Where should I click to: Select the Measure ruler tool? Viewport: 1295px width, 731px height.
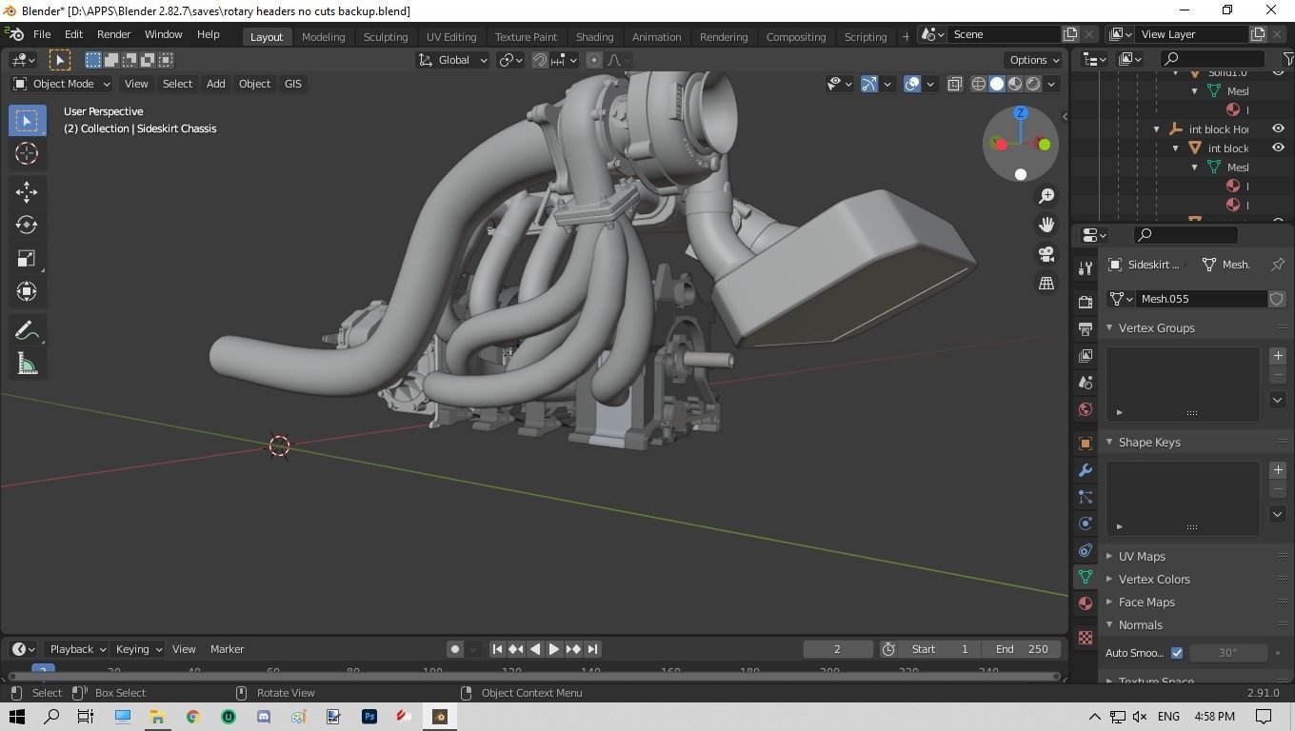(27, 365)
